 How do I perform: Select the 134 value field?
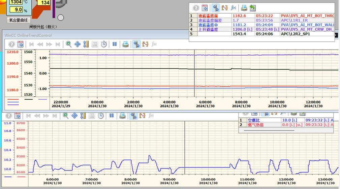pos(44,3)
